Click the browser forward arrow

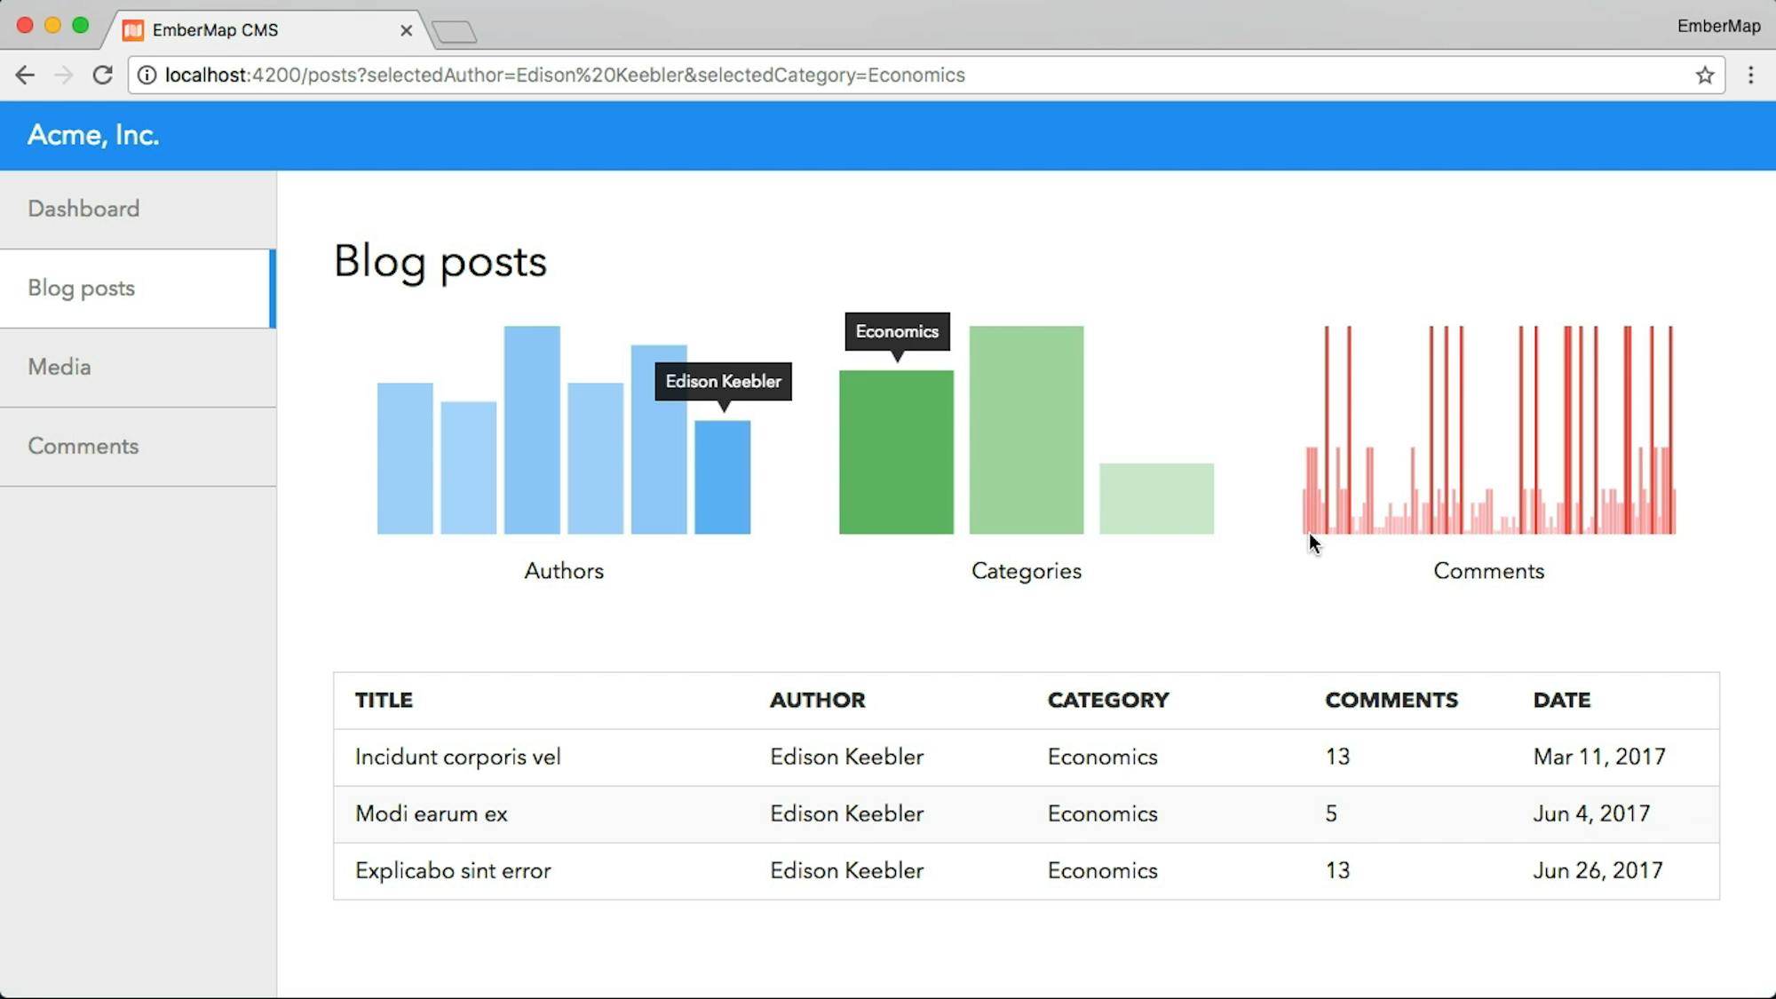(x=63, y=75)
